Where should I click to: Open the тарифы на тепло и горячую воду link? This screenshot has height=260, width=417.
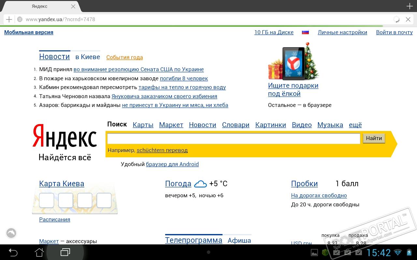click(182, 87)
